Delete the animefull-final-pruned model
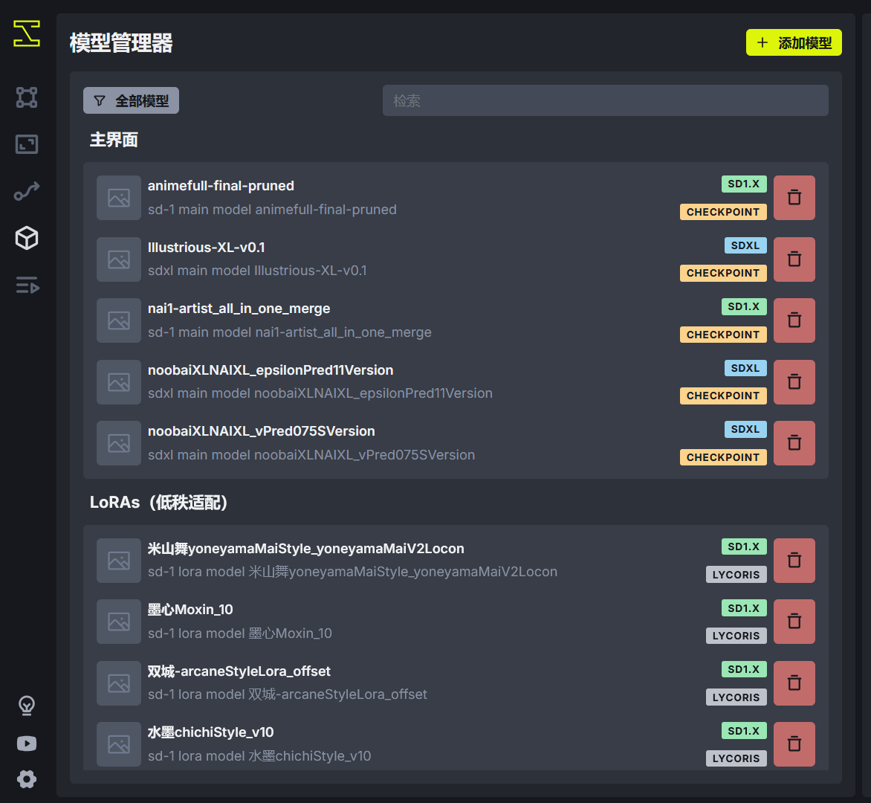The height and width of the screenshot is (803, 871). pyautogui.click(x=794, y=198)
